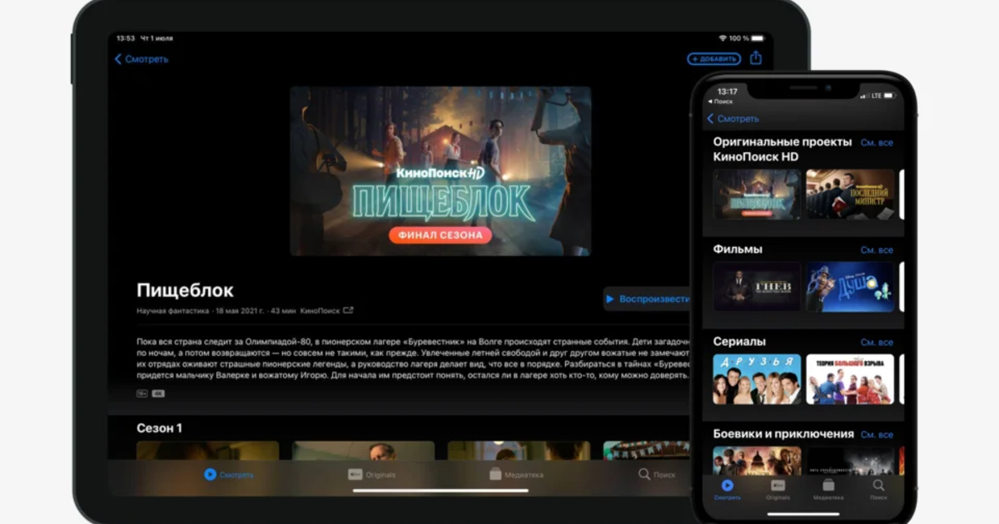Expand См. все next to Фильмы

[876, 250]
